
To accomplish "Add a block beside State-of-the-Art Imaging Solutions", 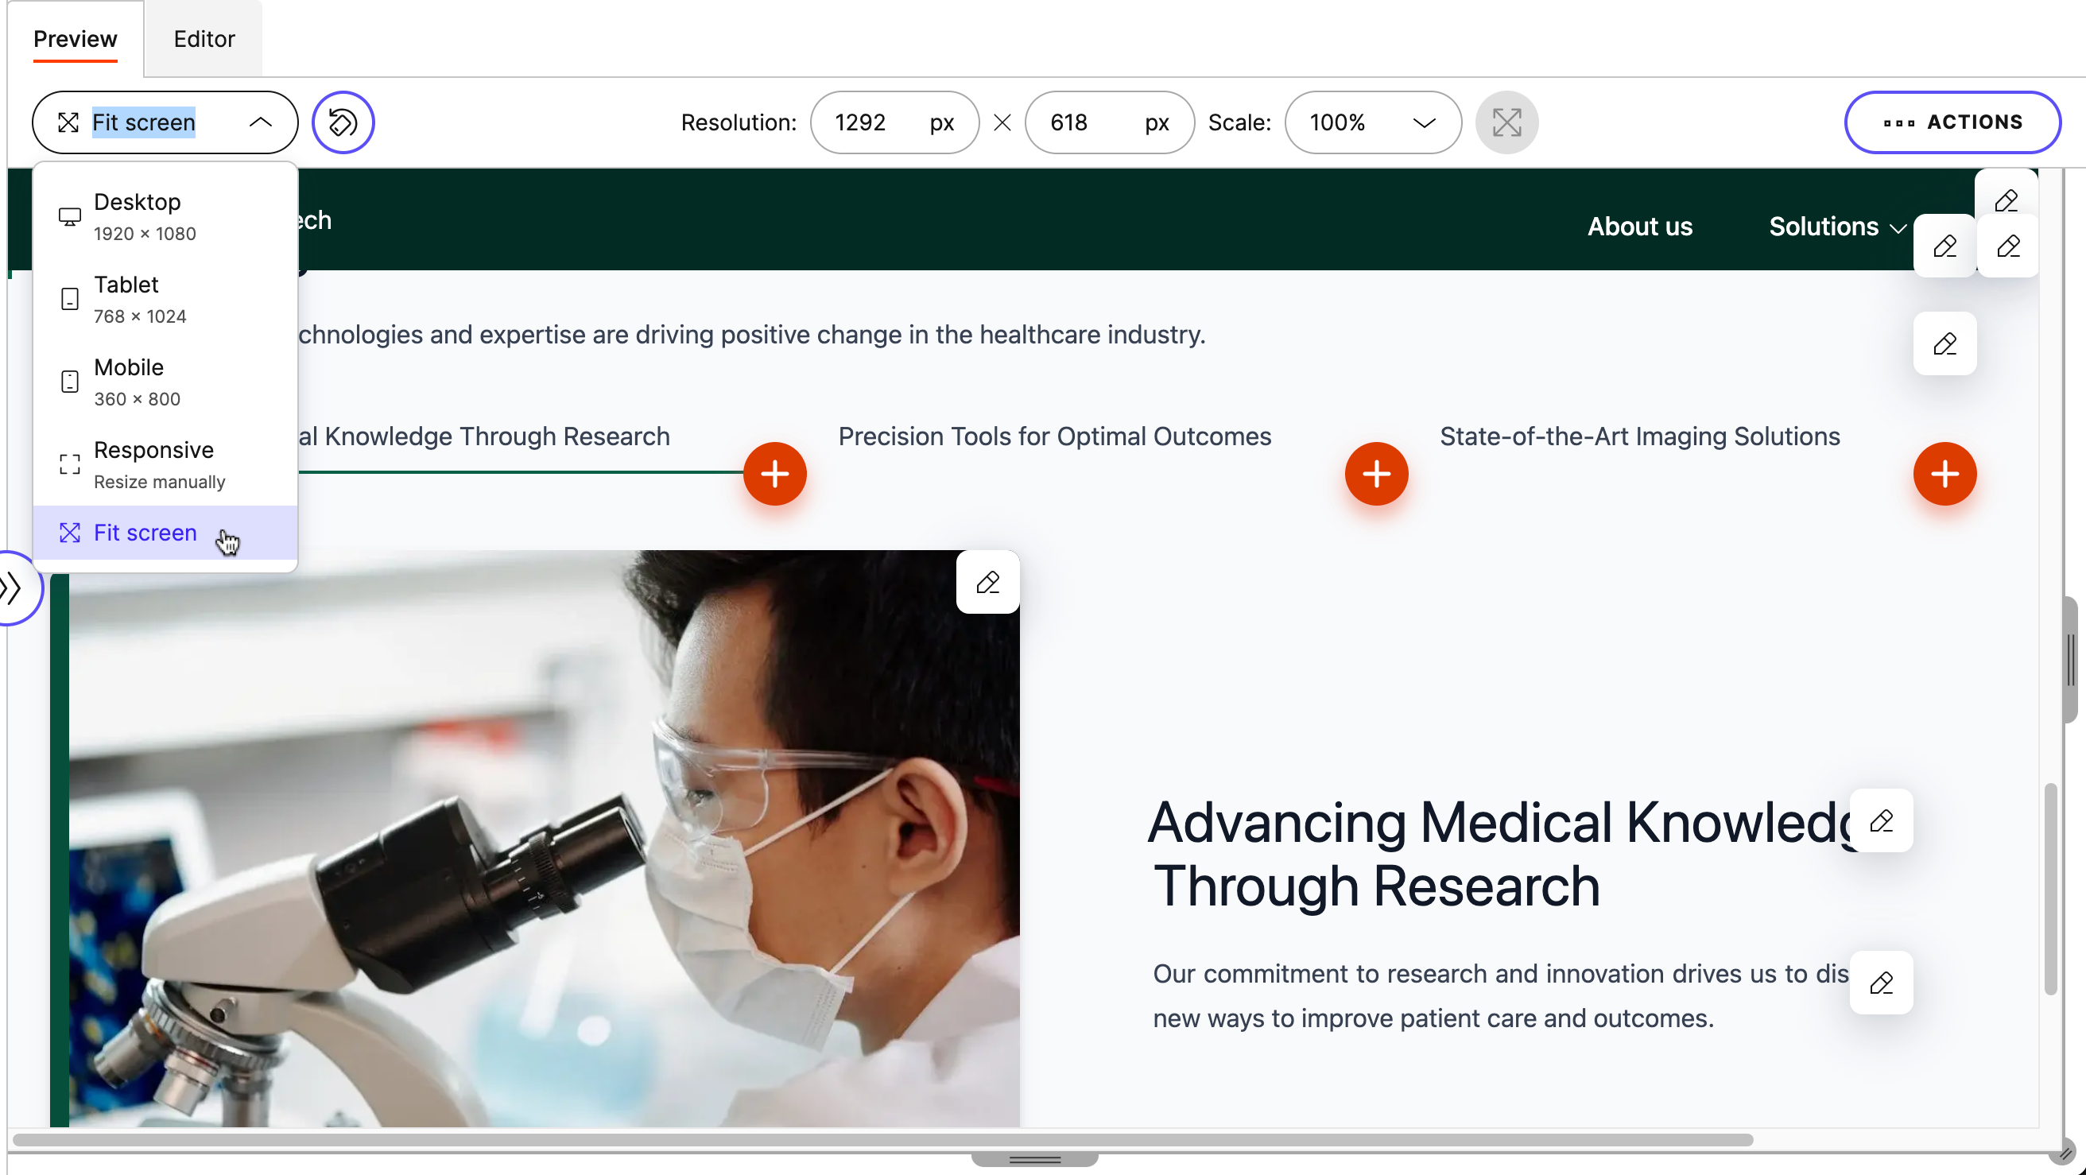I will tap(1945, 474).
